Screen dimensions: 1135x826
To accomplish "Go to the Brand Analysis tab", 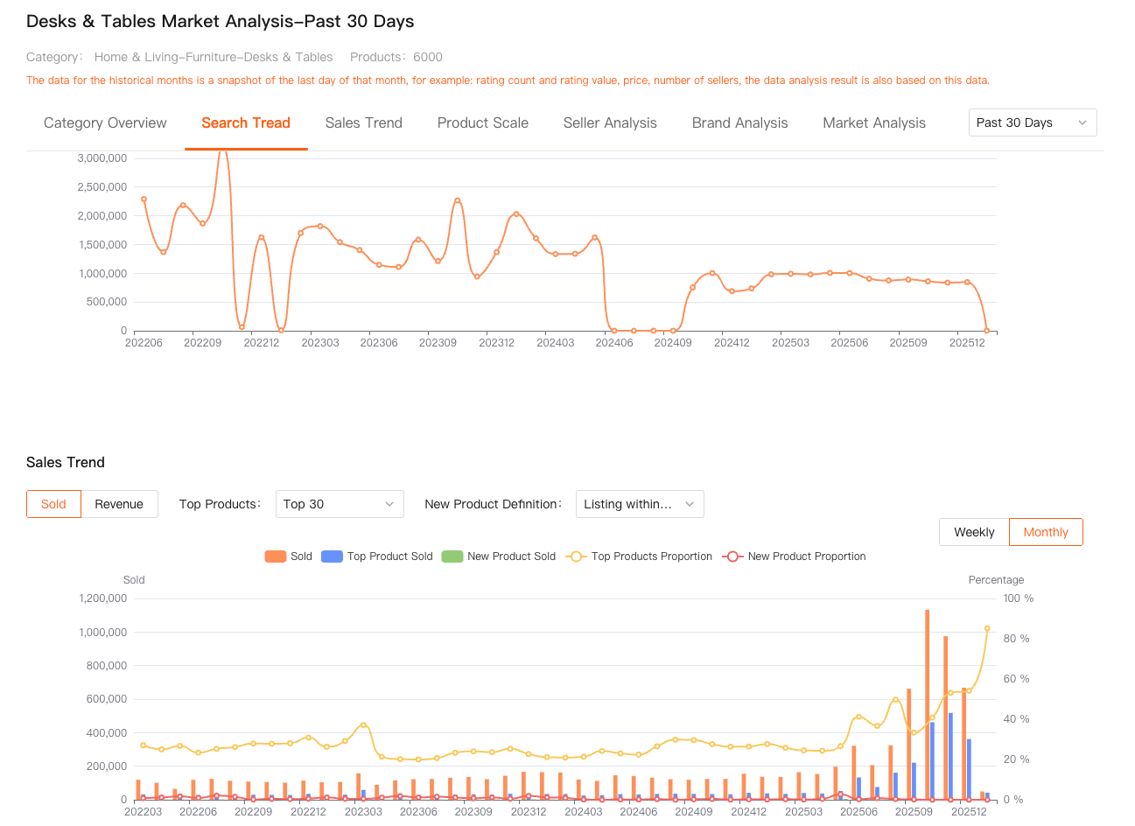I will pos(739,122).
